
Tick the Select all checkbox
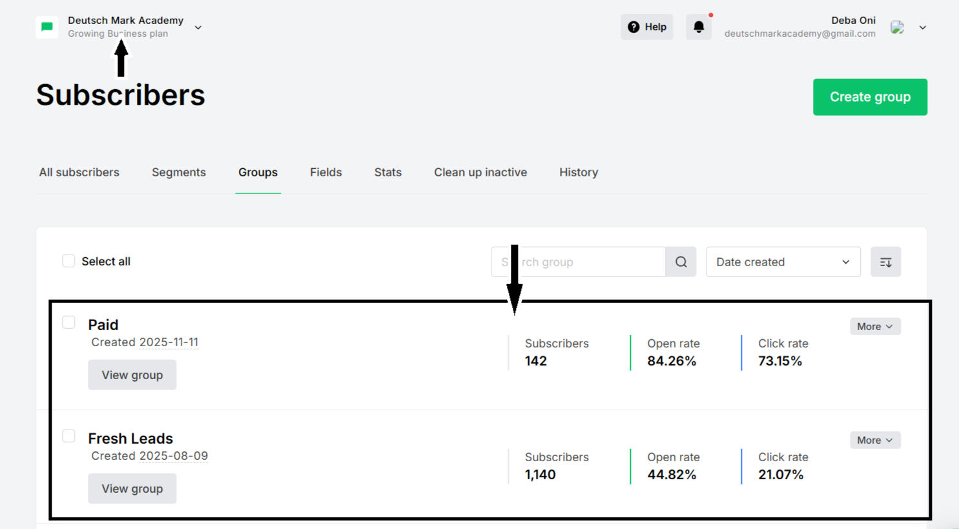(x=68, y=261)
